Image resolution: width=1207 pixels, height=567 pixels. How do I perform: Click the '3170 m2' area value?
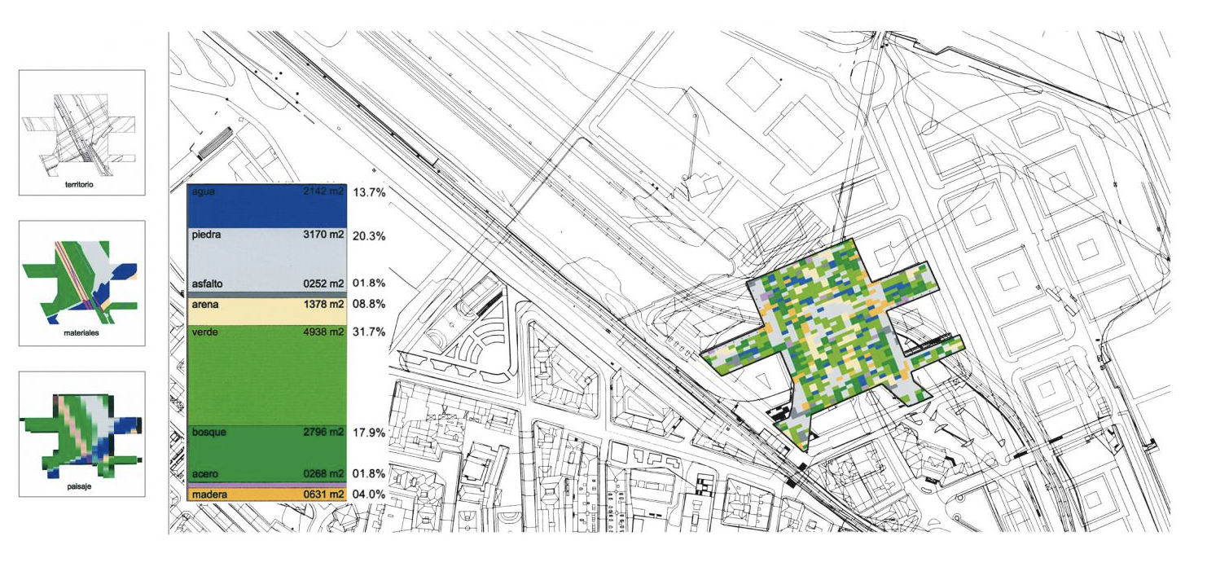(x=323, y=235)
